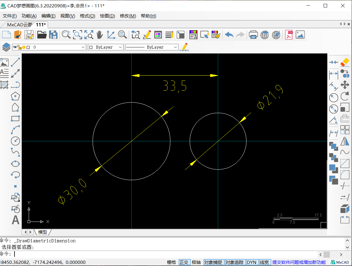Open the 文件(F) menu
This screenshot has width=352, height=266.
[10, 16]
